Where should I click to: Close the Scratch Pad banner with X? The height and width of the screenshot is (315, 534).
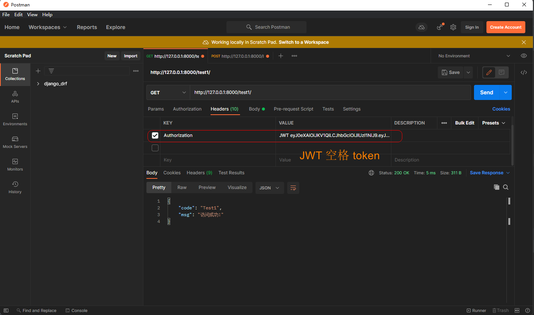524,42
